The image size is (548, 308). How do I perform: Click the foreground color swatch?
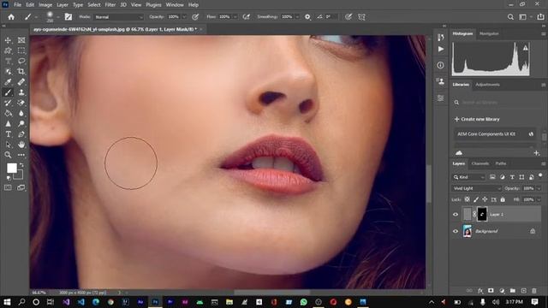tap(12, 169)
